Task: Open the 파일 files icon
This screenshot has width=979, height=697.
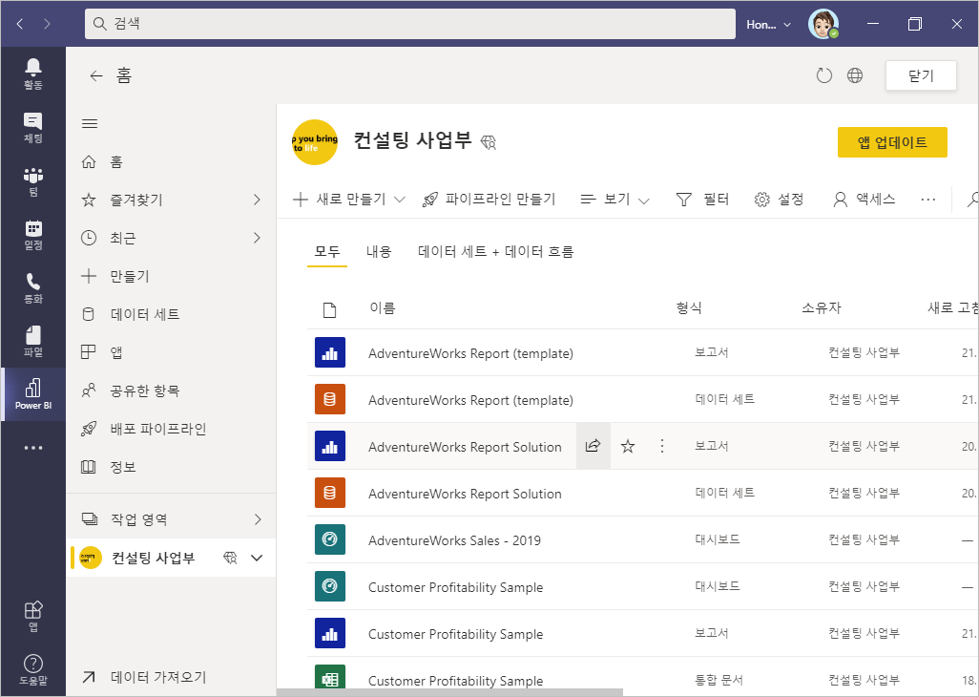Action: point(33,342)
